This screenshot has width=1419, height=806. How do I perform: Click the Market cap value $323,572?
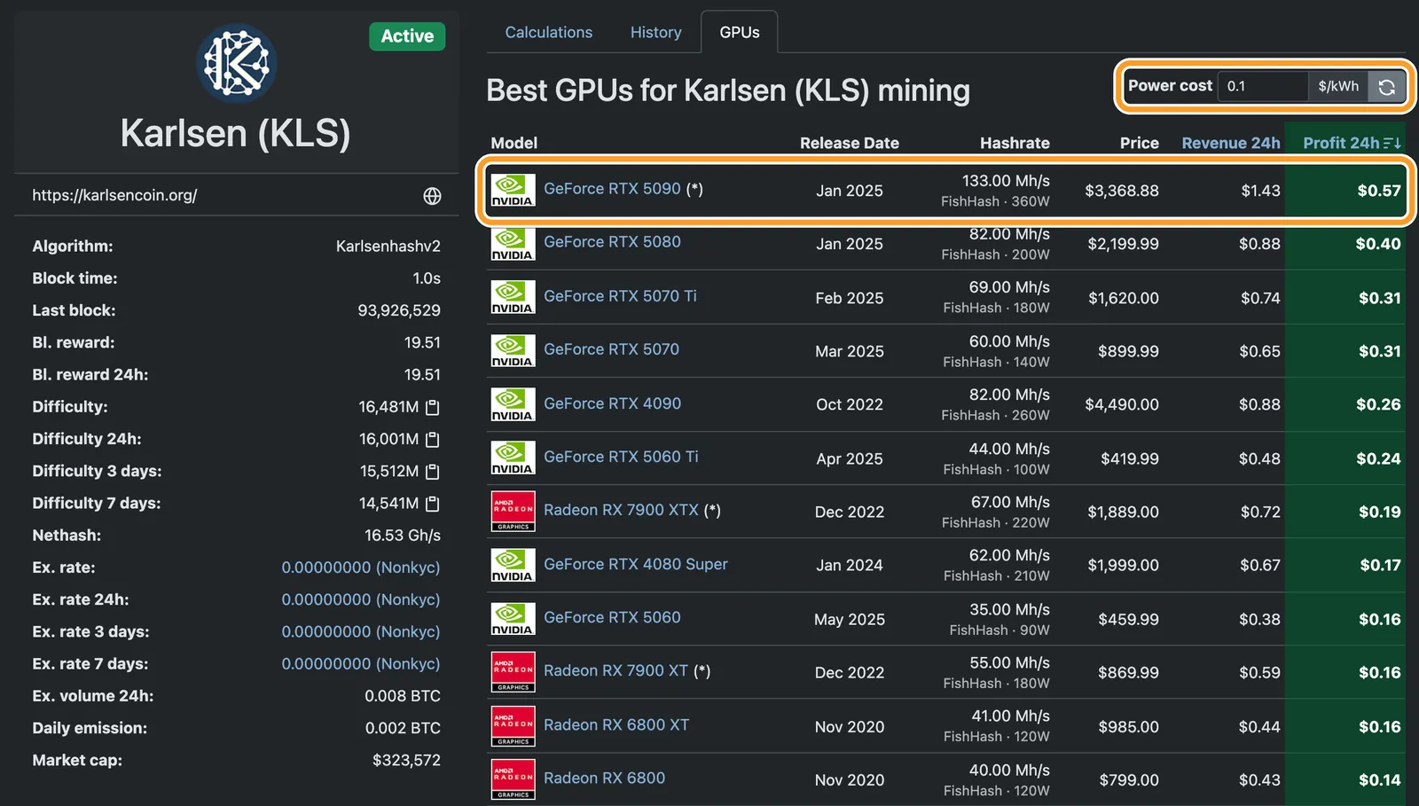pyautogui.click(x=406, y=760)
